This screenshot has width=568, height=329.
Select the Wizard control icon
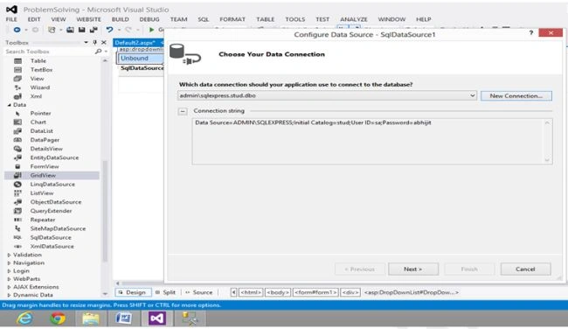click(17, 87)
